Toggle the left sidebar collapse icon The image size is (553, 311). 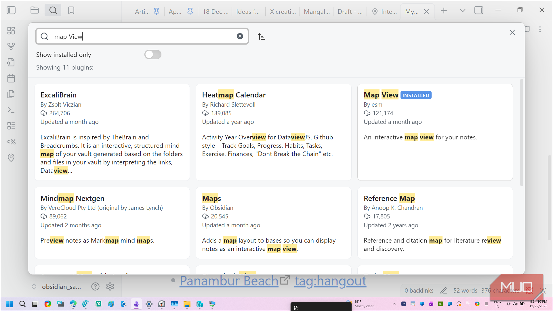click(11, 11)
